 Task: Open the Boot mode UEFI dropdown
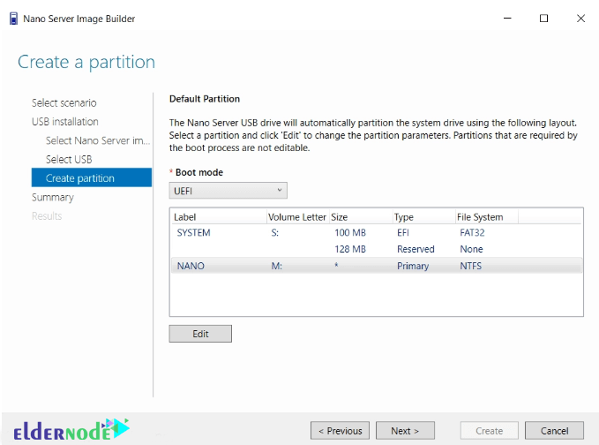tap(228, 191)
